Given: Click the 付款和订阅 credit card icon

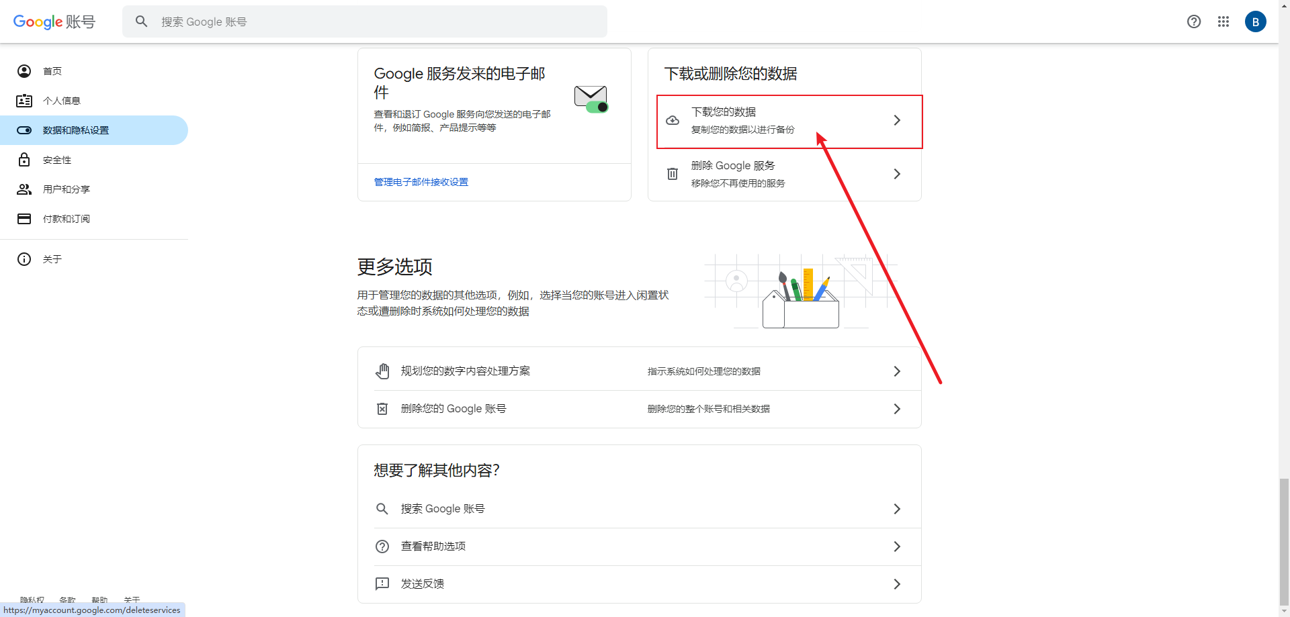Looking at the screenshot, I should (x=24, y=219).
